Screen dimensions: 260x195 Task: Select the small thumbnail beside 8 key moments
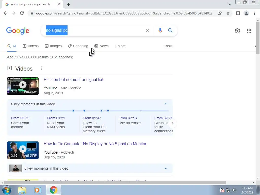click(x=16, y=168)
